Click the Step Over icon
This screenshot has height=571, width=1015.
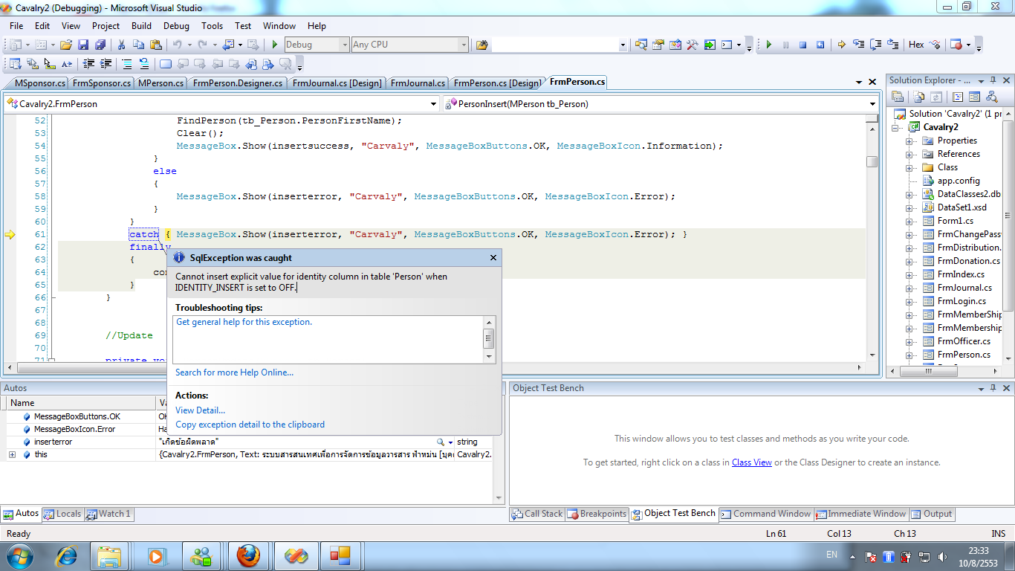point(876,45)
